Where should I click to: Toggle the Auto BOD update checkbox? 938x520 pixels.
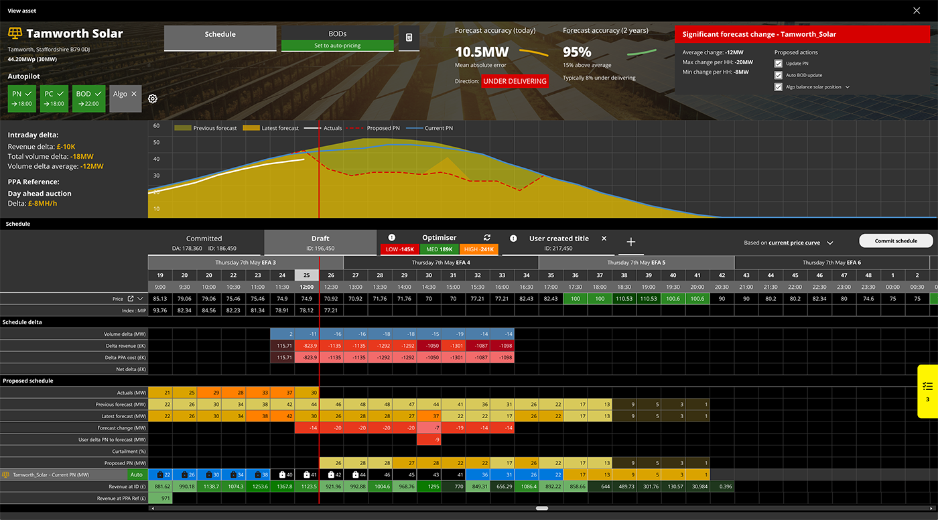click(778, 75)
